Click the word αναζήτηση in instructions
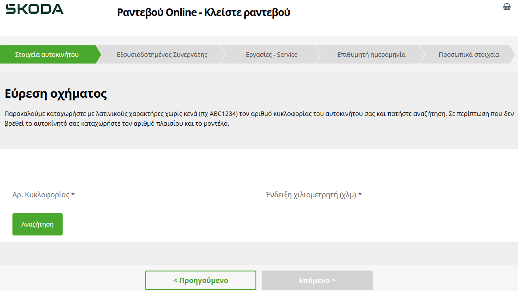The image size is (518, 291). pyautogui.click(x=428, y=114)
